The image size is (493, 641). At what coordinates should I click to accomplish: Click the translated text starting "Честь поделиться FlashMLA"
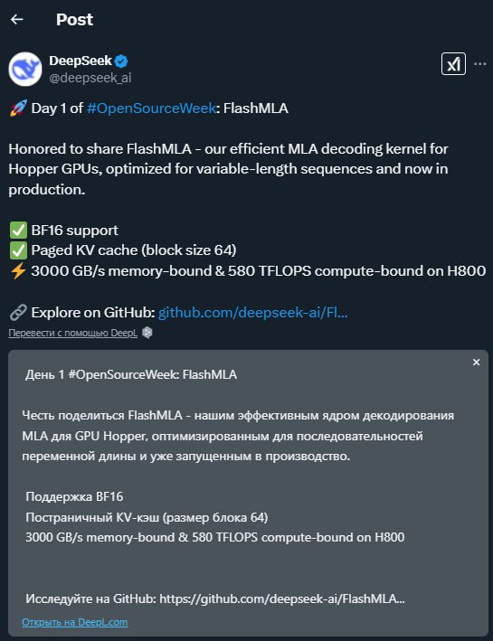click(x=238, y=436)
